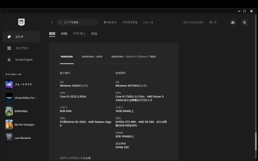The height and width of the screenshot is (161, 258).
Task: Switch to the アドオン tab
Action: coord(79,34)
